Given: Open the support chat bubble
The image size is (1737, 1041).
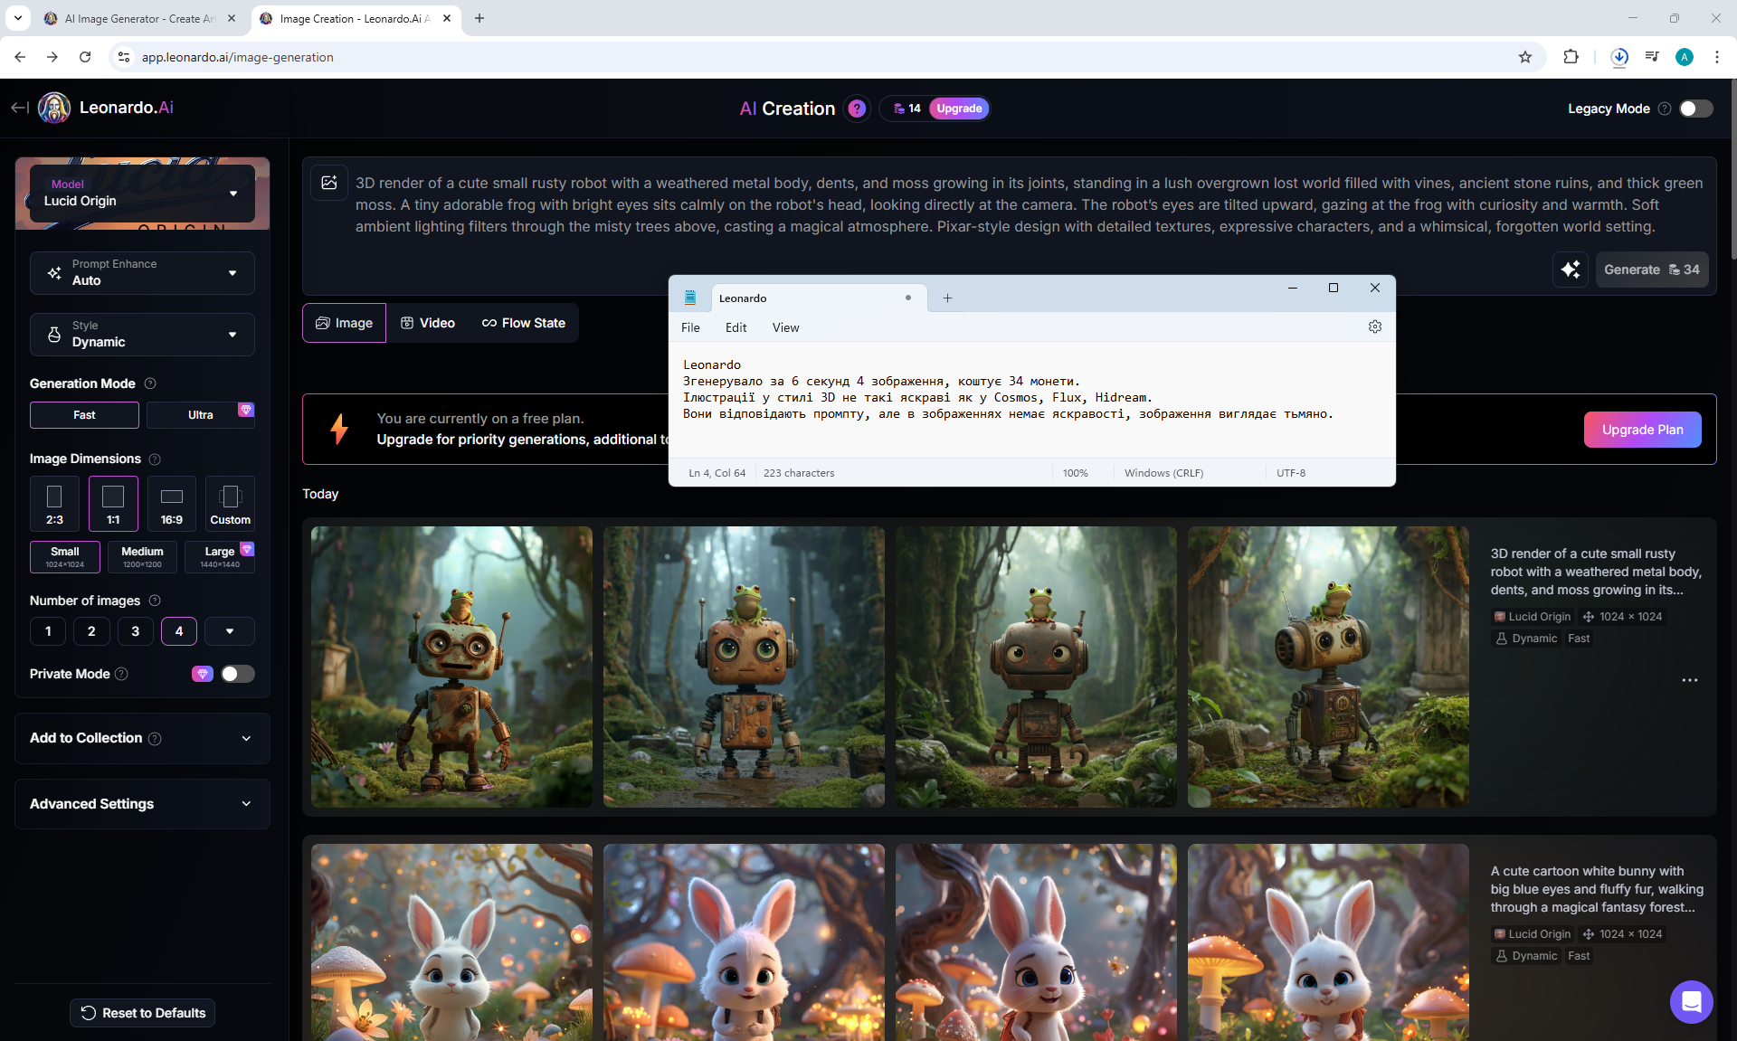Looking at the screenshot, I should (x=1691, y=1001).
